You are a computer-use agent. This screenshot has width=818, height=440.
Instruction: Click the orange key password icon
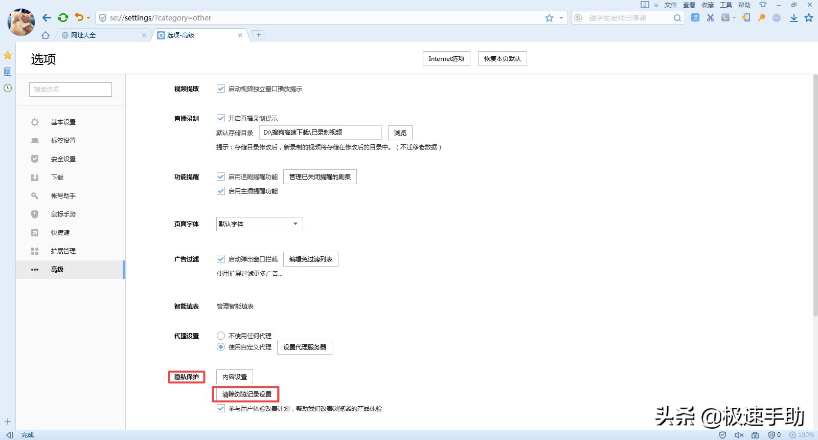pos(761,18)
